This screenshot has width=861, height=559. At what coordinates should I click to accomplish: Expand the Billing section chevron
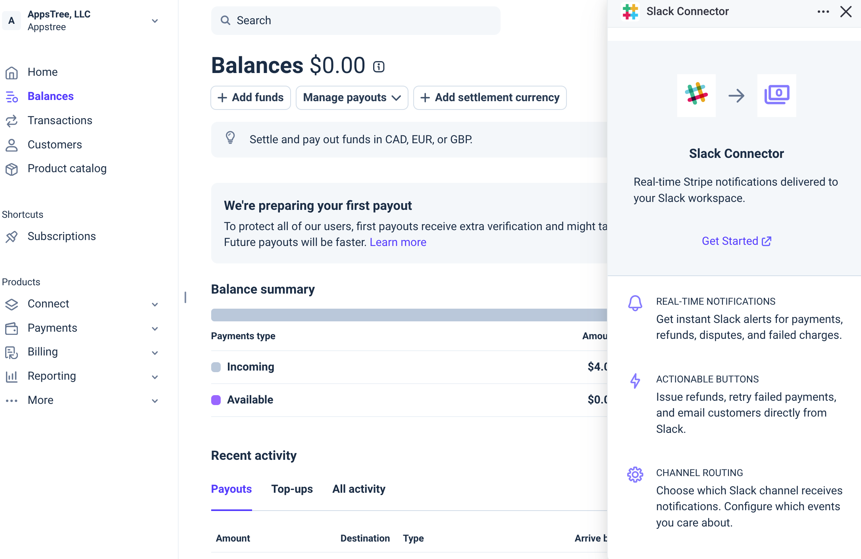click(155, 353)
